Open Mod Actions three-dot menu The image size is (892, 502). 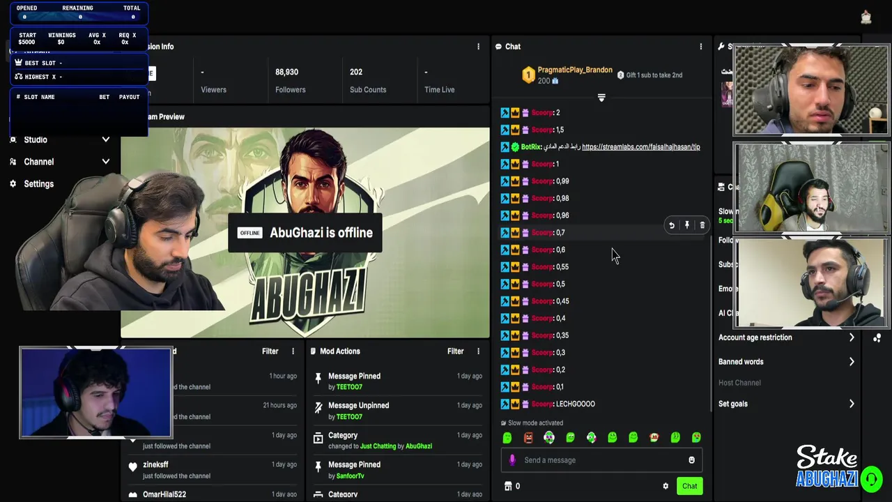coord(478,351)
